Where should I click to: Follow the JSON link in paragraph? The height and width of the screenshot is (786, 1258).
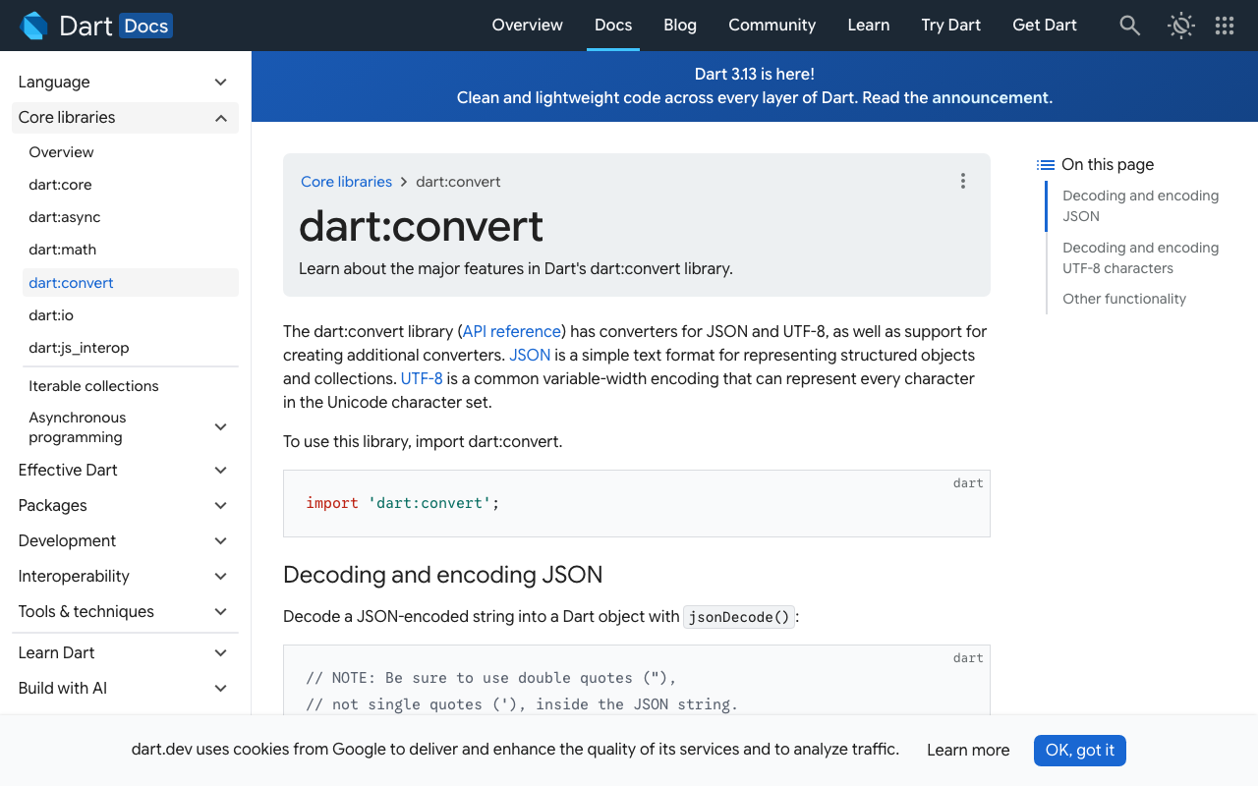pos(530,355)
